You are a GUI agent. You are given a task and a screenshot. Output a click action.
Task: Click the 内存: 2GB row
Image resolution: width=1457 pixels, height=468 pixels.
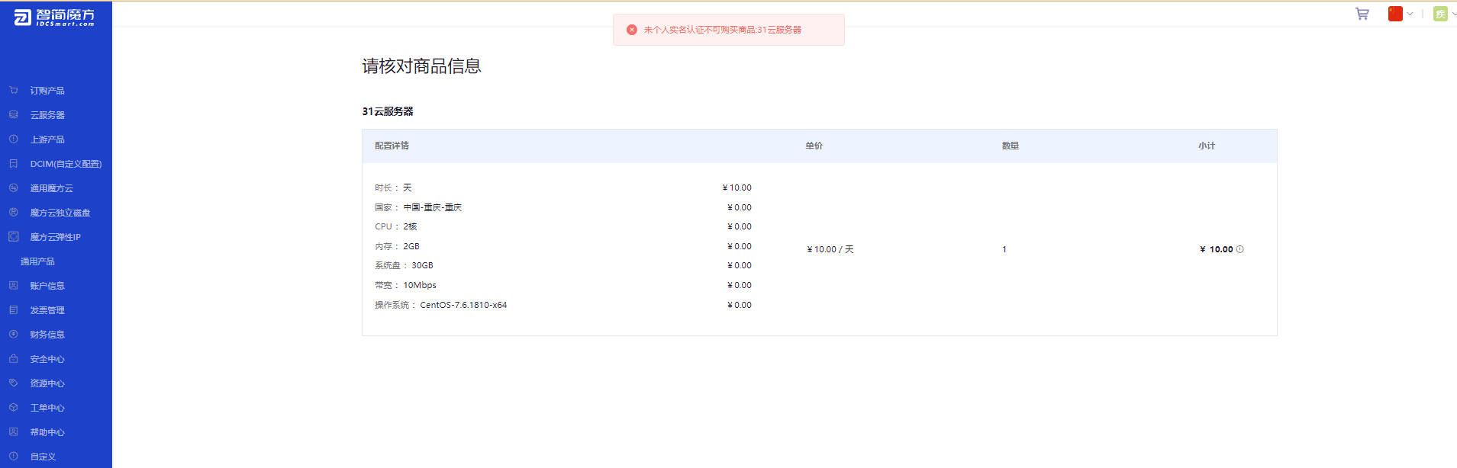coord(563,246)
